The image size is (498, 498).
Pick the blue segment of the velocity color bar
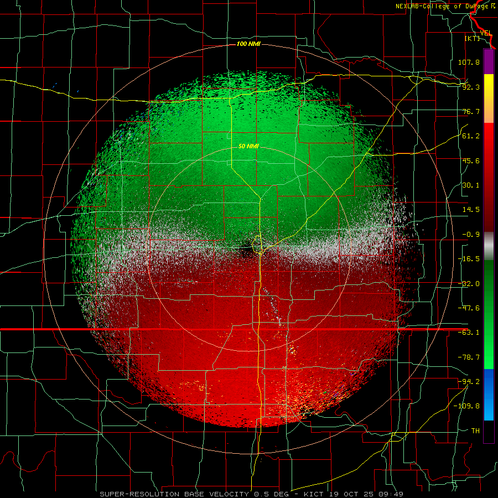point(489,395)
